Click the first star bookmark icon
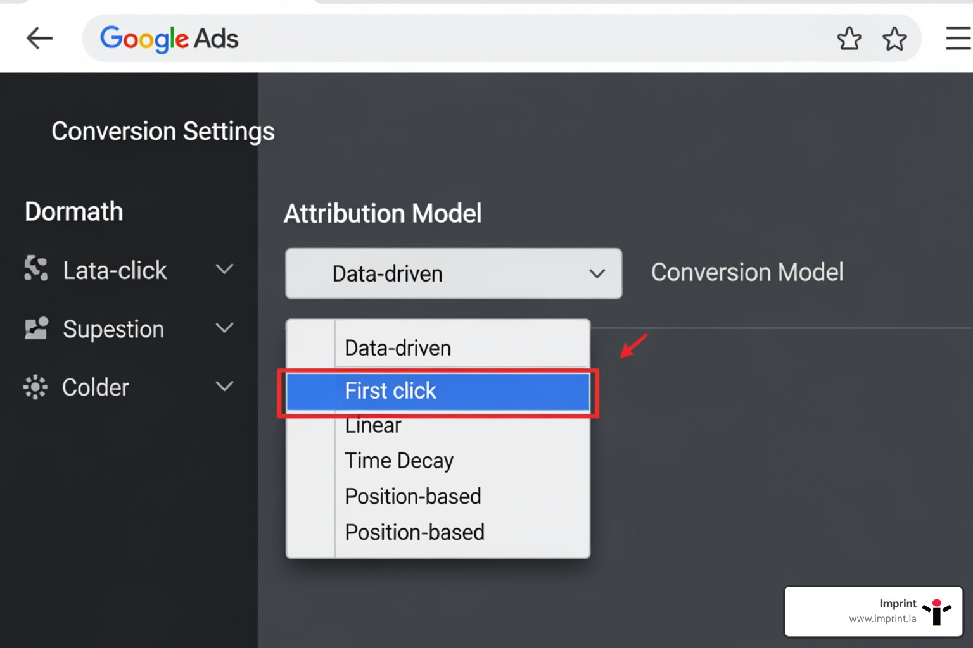This screenshot has width=973, height=648. [849, 39]
